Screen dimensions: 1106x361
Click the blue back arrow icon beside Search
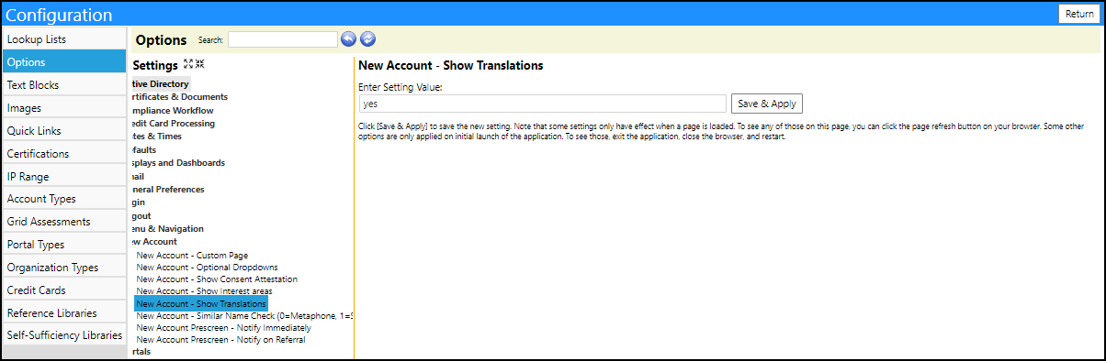[348, 39]
